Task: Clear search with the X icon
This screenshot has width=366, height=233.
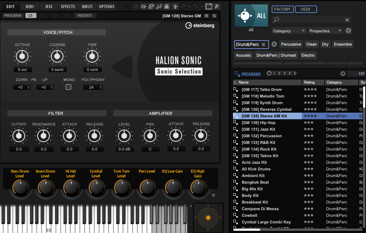Action: pos(347,20)
